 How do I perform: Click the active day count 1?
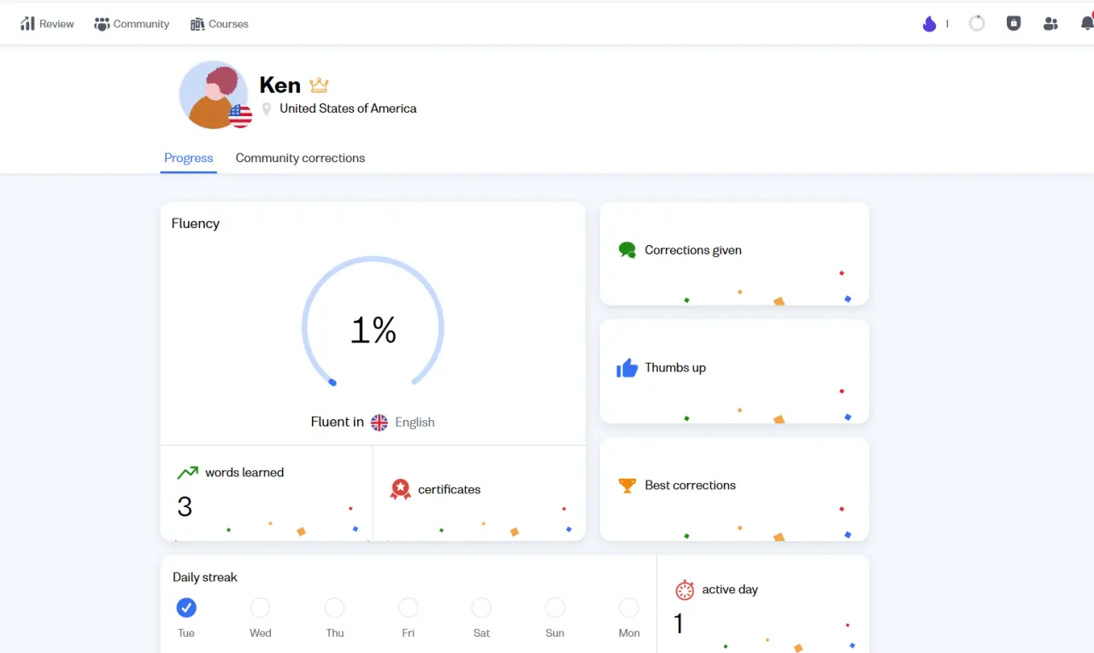pos(679,624)
